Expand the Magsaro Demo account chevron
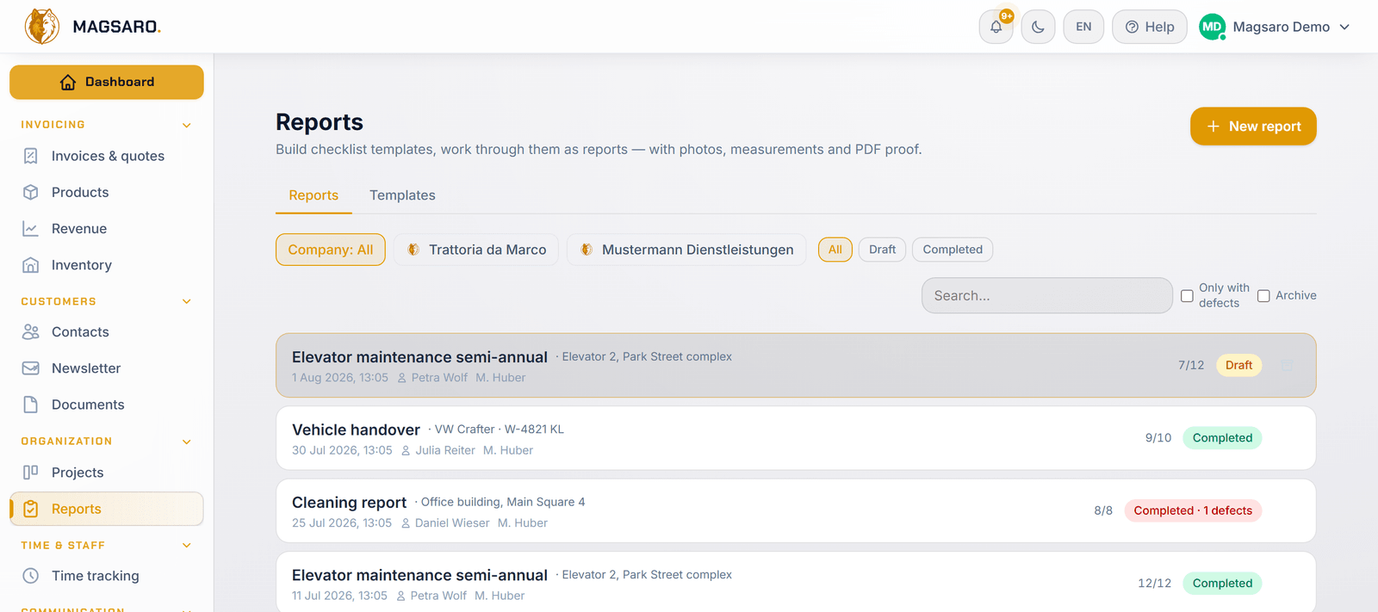 click(x=1344, y=27)
